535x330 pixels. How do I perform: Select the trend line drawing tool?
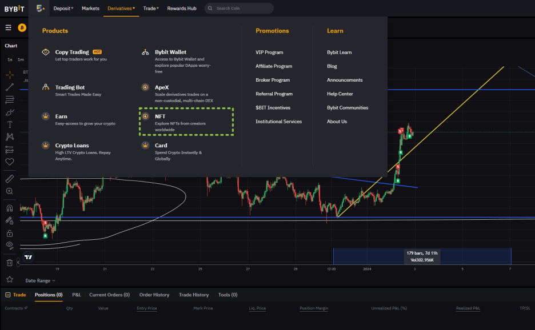point(10,87)
